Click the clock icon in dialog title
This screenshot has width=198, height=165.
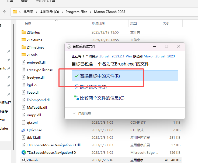click(x=69, y=46)
